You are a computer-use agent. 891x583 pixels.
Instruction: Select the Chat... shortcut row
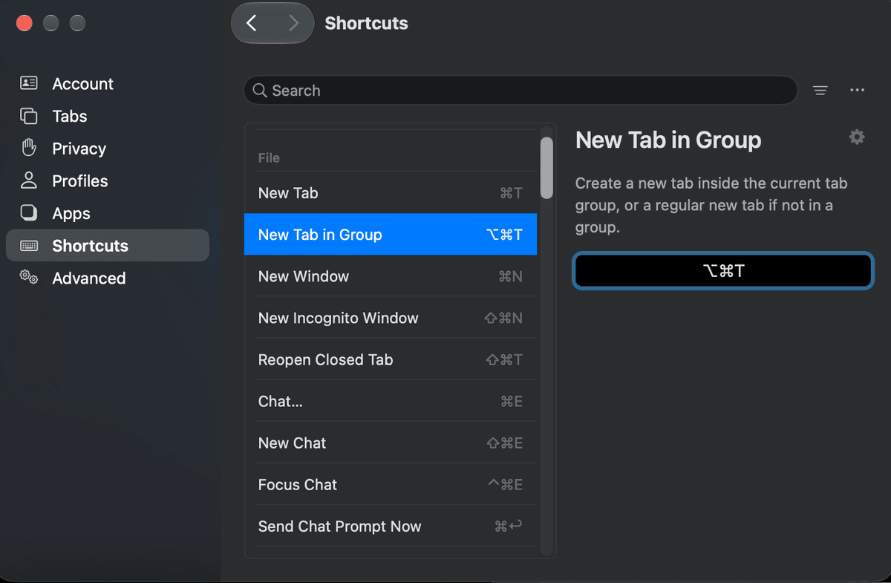[x=391, y=401]
